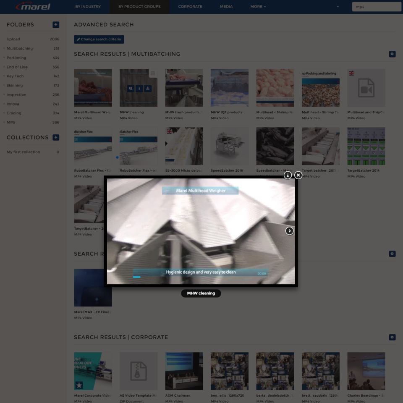Expand the Inspection folder
Screen dimensions: 403x403
coord(4,94)
